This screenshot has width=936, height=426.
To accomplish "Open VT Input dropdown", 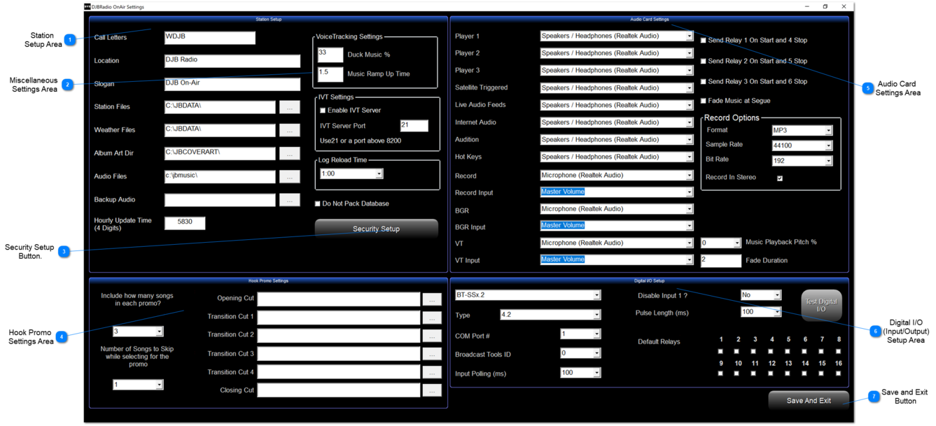I will (689, 260).
